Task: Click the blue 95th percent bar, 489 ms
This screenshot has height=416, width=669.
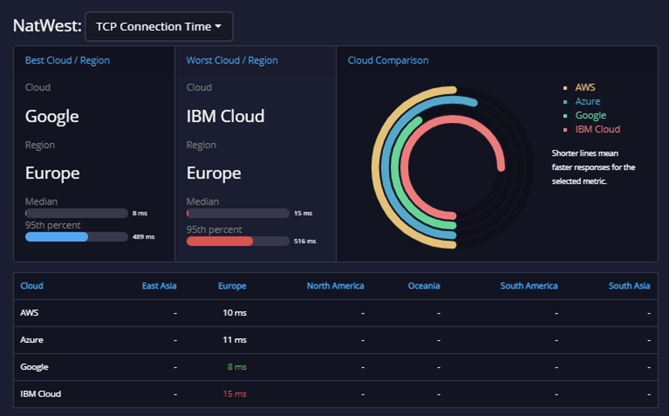Action: click(56, 237)
